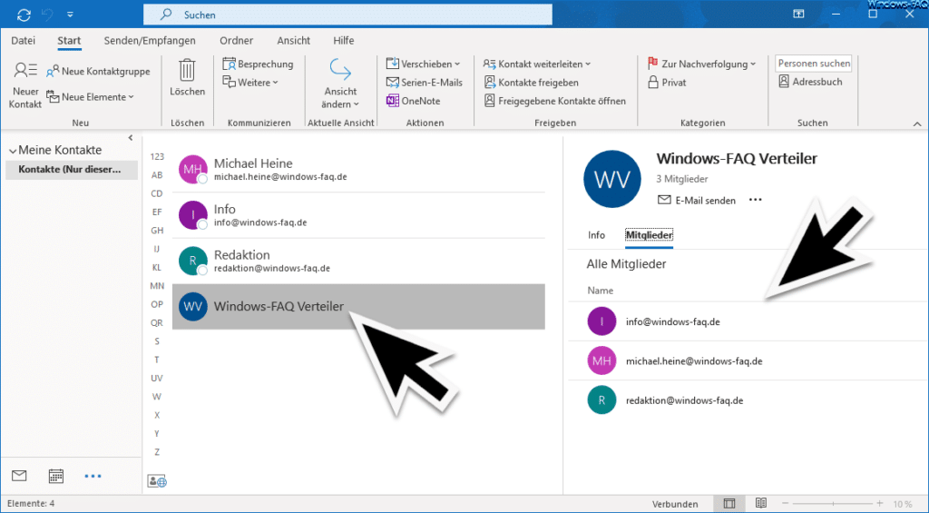Open the Ansicht ribbon tab

click(x=293, y=41)
